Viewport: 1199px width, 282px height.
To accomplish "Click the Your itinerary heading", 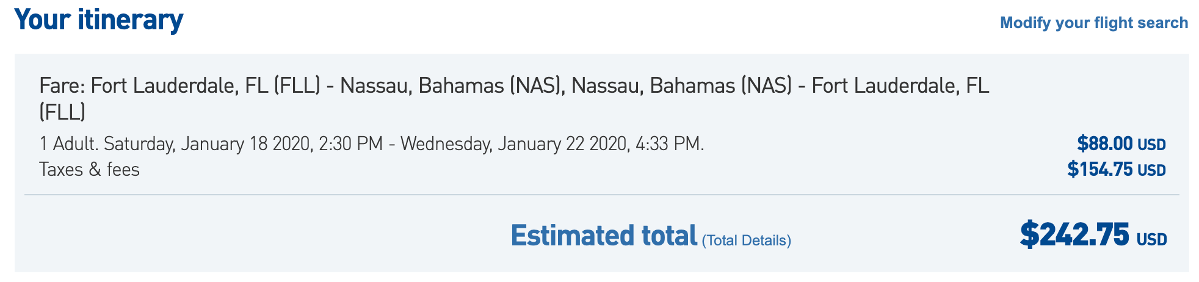I will tap(99, 20).
